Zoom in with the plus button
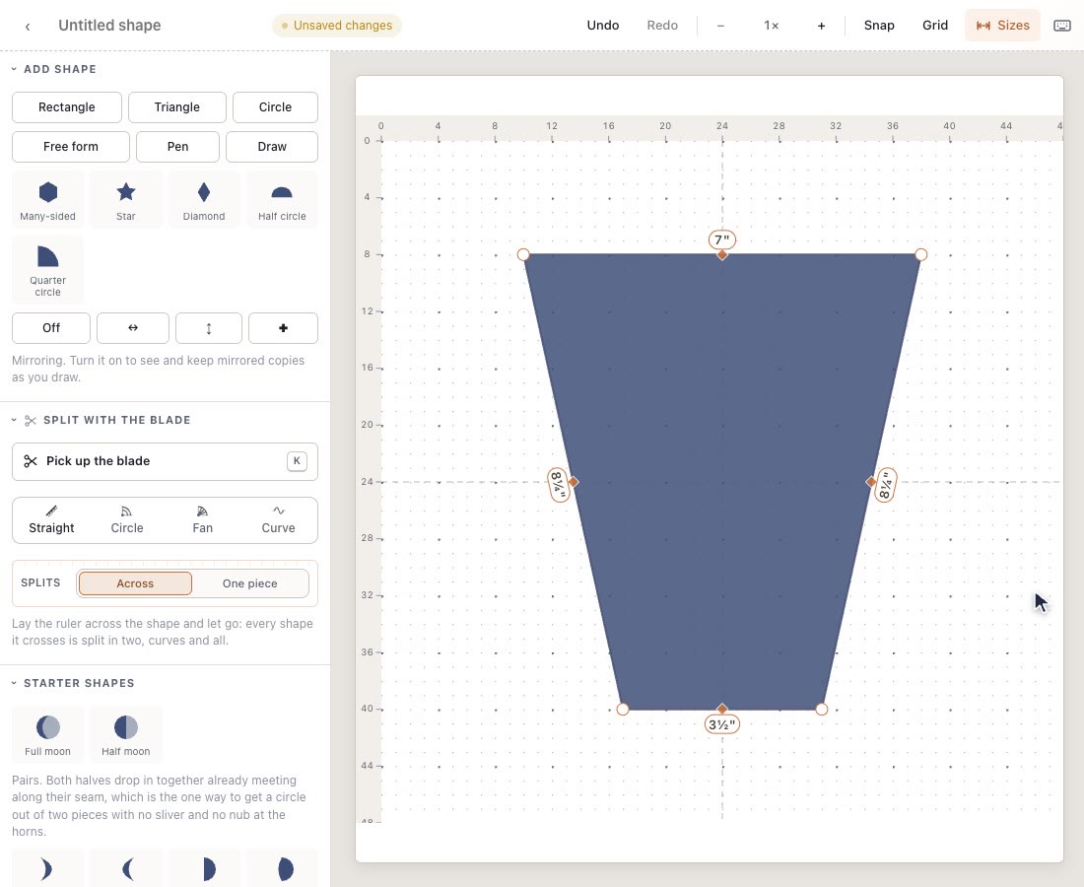Viewport: 1084px width, 887px height. [x=821, y=26]
